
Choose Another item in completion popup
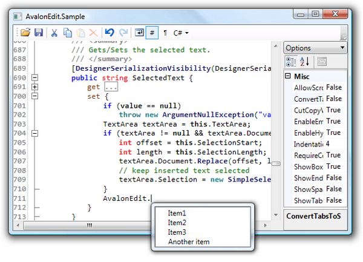tap(189, 242)
